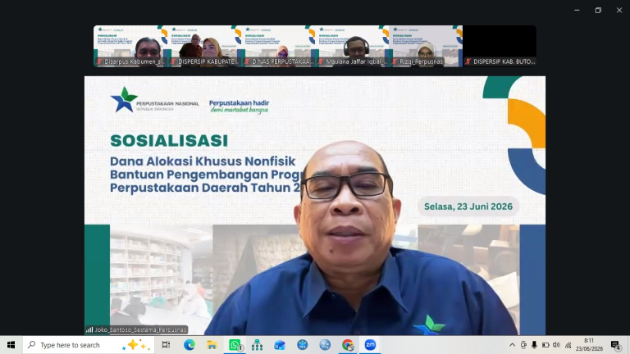
Task: Open the org-chart app taskbar icon
Action: click(x=257, y=345)
